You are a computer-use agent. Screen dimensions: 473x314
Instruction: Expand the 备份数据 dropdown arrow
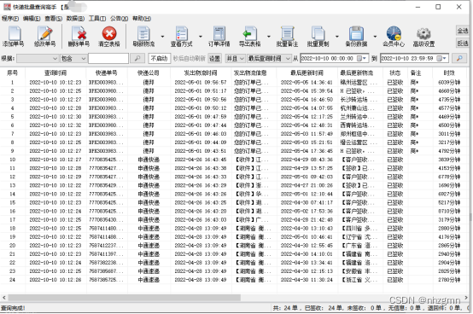375,37
